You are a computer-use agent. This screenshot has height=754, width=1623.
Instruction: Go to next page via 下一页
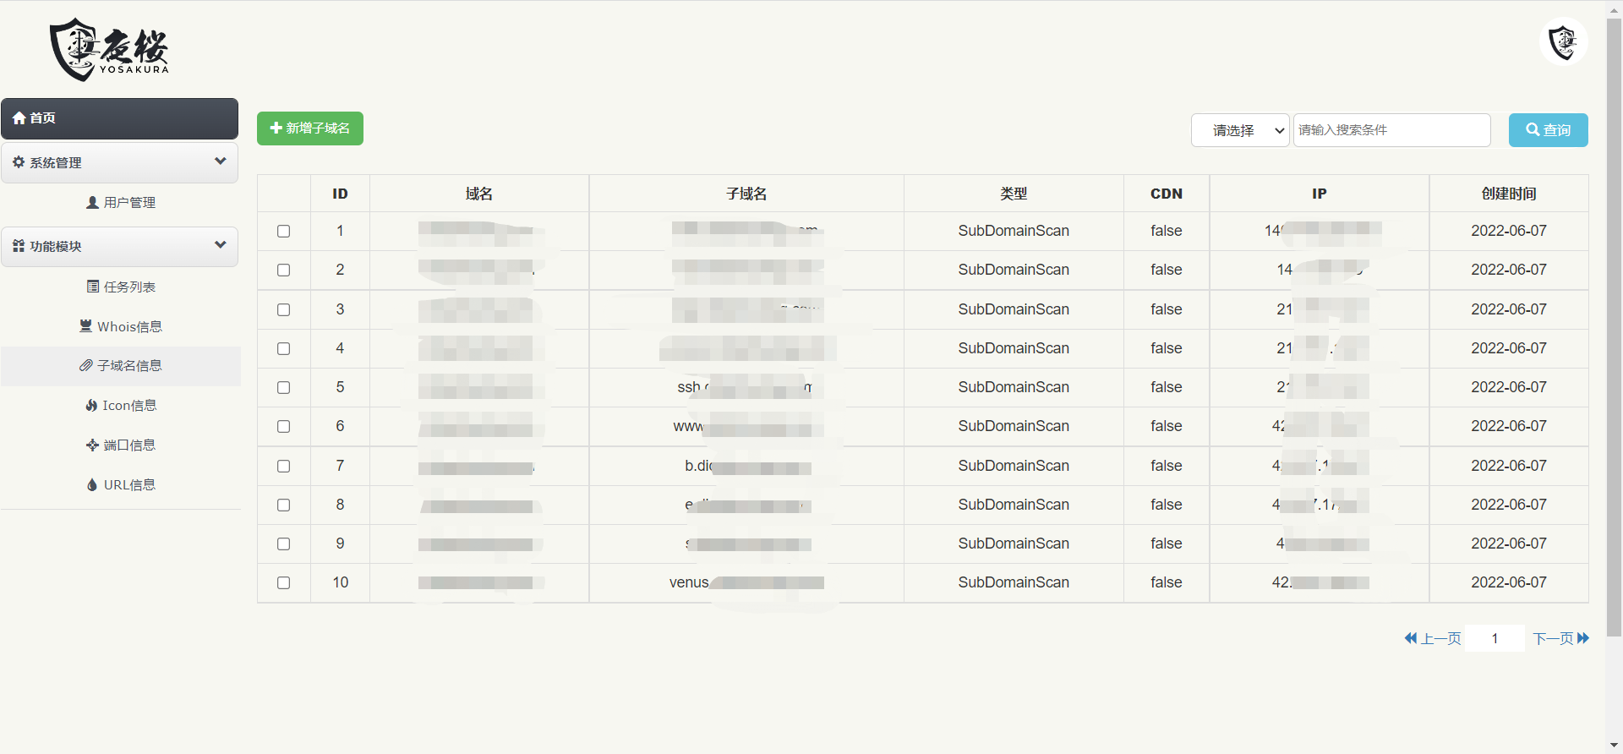1561,638
